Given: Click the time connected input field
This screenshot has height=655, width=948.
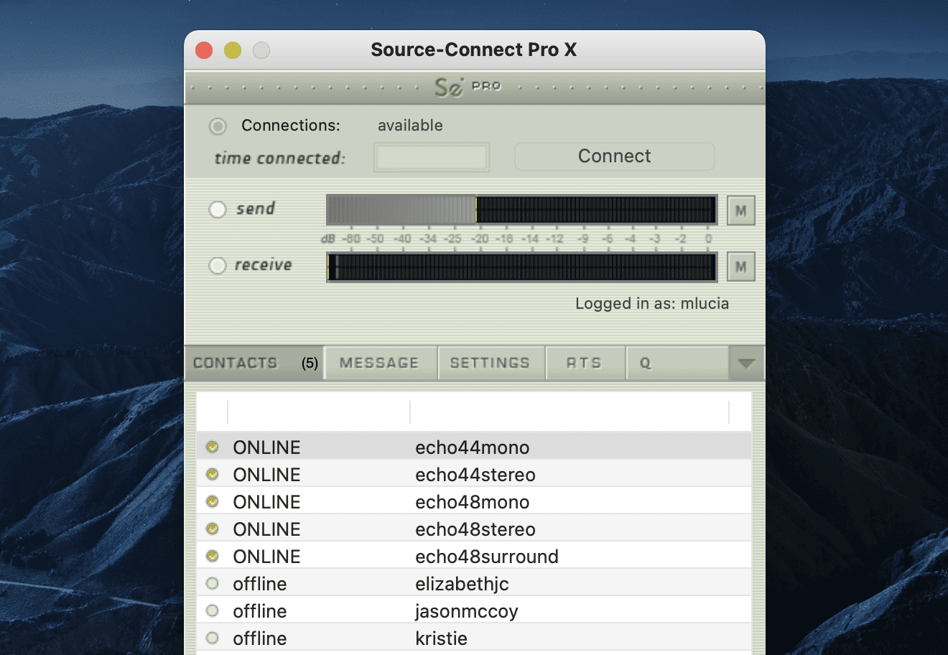Looking at the screenshot, I should (431, 157).
